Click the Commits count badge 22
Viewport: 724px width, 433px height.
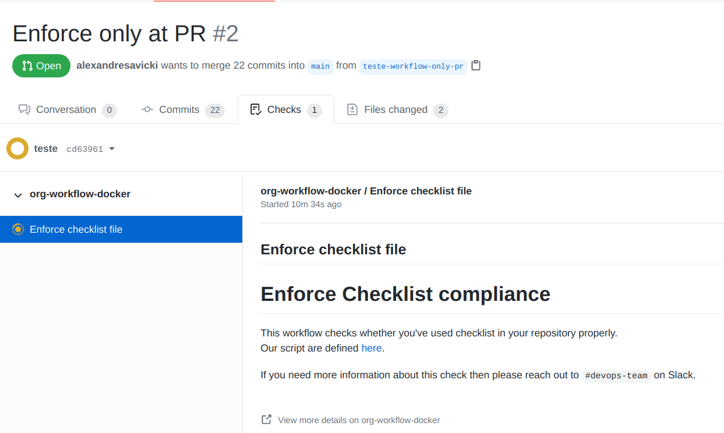coord(215,110)
